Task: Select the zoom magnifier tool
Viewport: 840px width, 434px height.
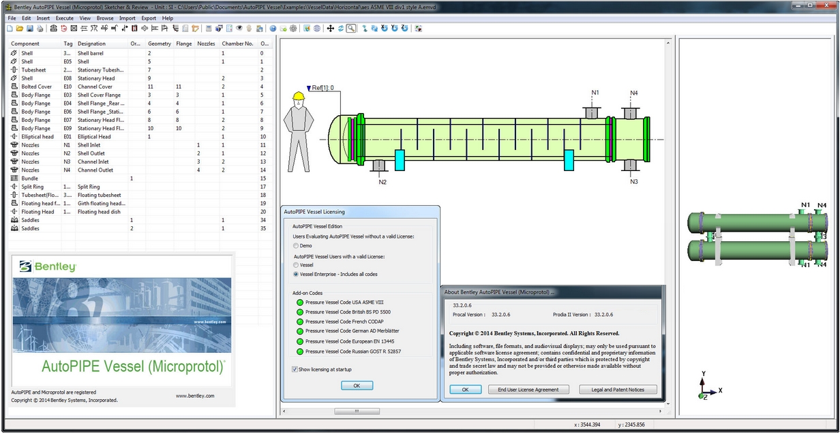Action: (x=350, y=29)
